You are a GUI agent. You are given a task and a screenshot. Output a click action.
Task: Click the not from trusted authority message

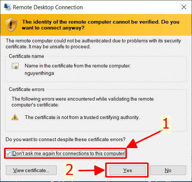(x=82, y=118)
